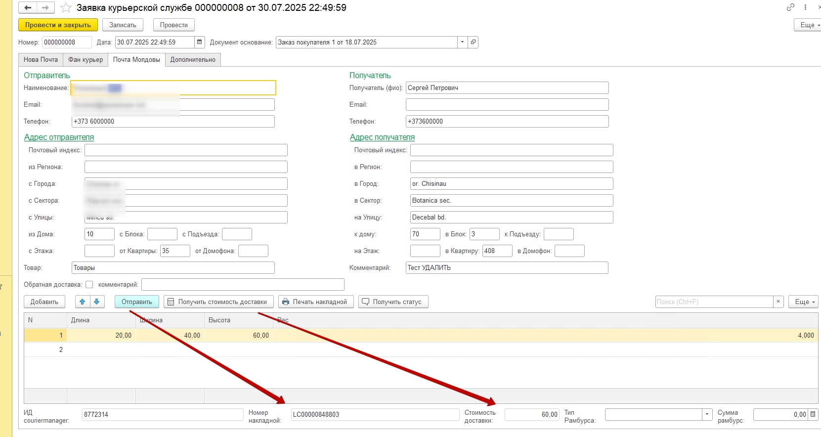
Task: Copy link using the chain icon
Action: tap(790, 7)
